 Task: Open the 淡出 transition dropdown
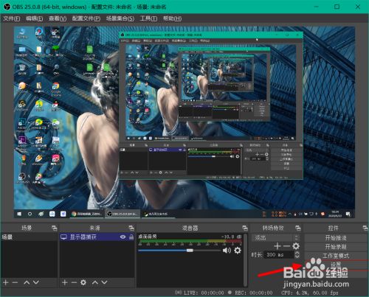pyautogui.click(x=275, y=238)
